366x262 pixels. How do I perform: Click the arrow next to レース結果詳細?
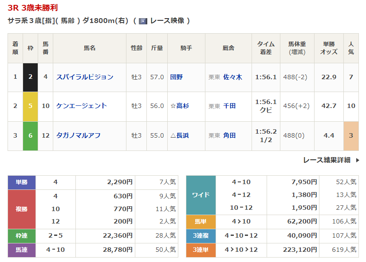click(358, 160)
